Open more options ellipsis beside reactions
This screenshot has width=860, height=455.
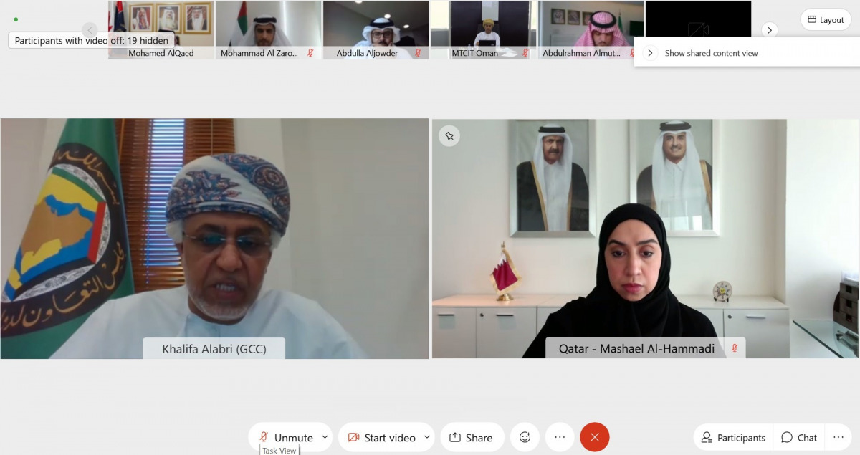click(x=560, y=437)
